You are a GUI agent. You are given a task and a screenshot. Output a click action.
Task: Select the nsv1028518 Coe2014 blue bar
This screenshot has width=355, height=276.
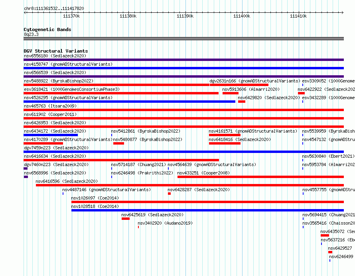coord(207,210)
